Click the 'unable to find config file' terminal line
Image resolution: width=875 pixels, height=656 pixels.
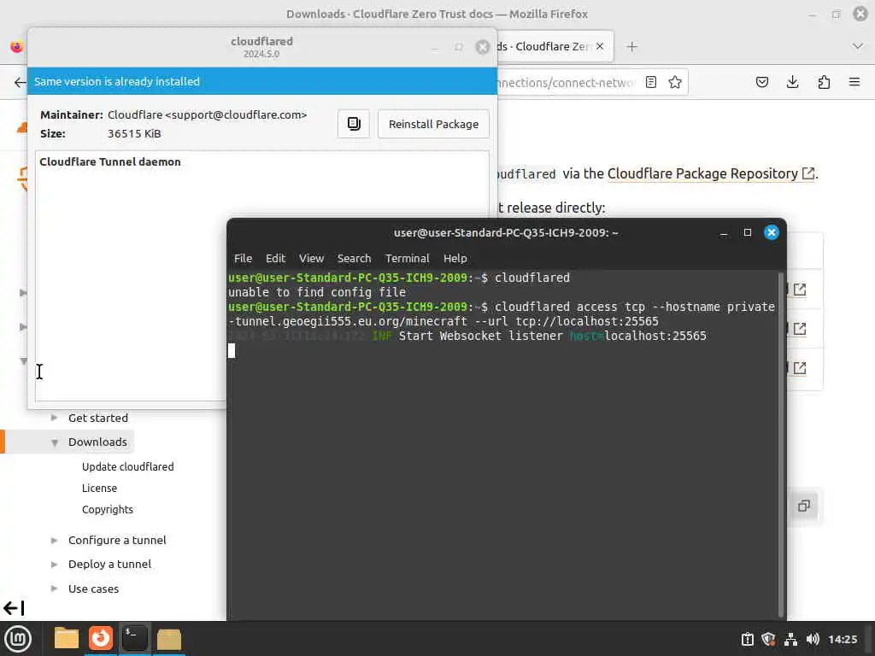tap(317, 292)
